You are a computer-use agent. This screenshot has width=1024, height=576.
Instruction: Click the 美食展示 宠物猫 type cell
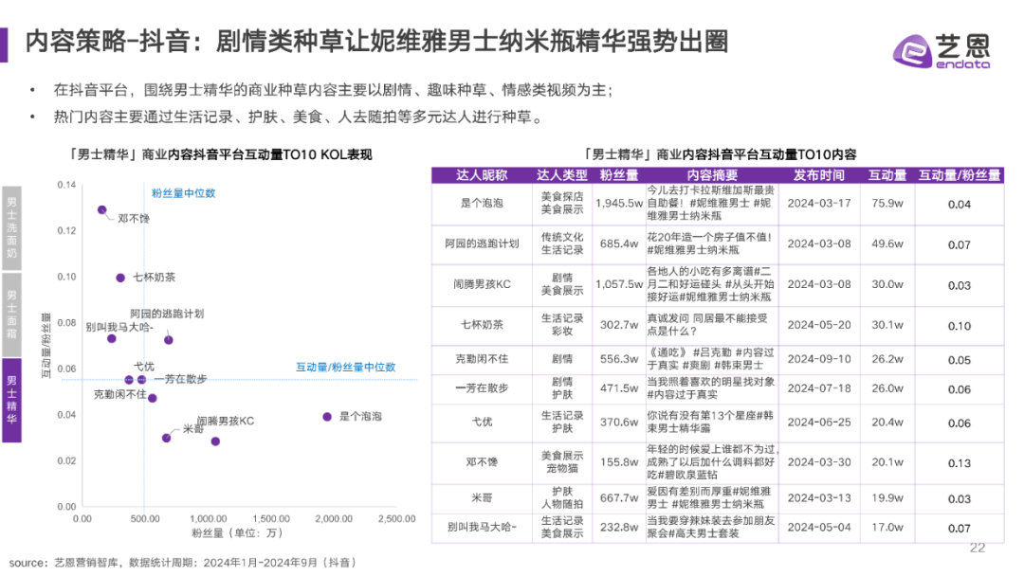point(562,462)
